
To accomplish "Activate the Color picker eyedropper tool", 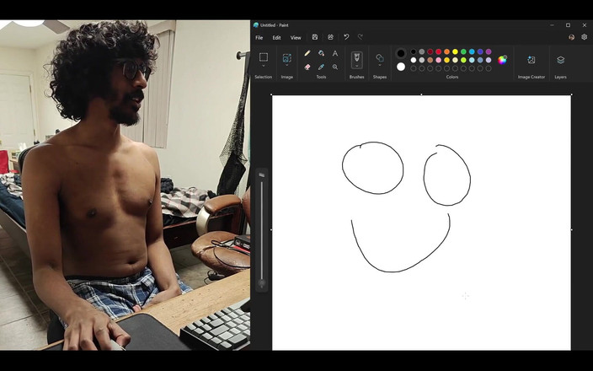I will pyautogui.click(x=321, y=67).
